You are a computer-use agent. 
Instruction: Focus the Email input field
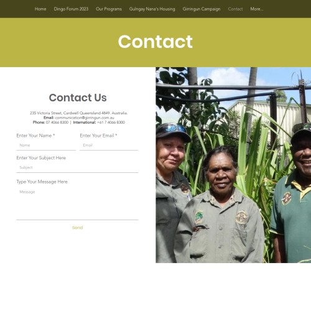(x=109, y=146)
